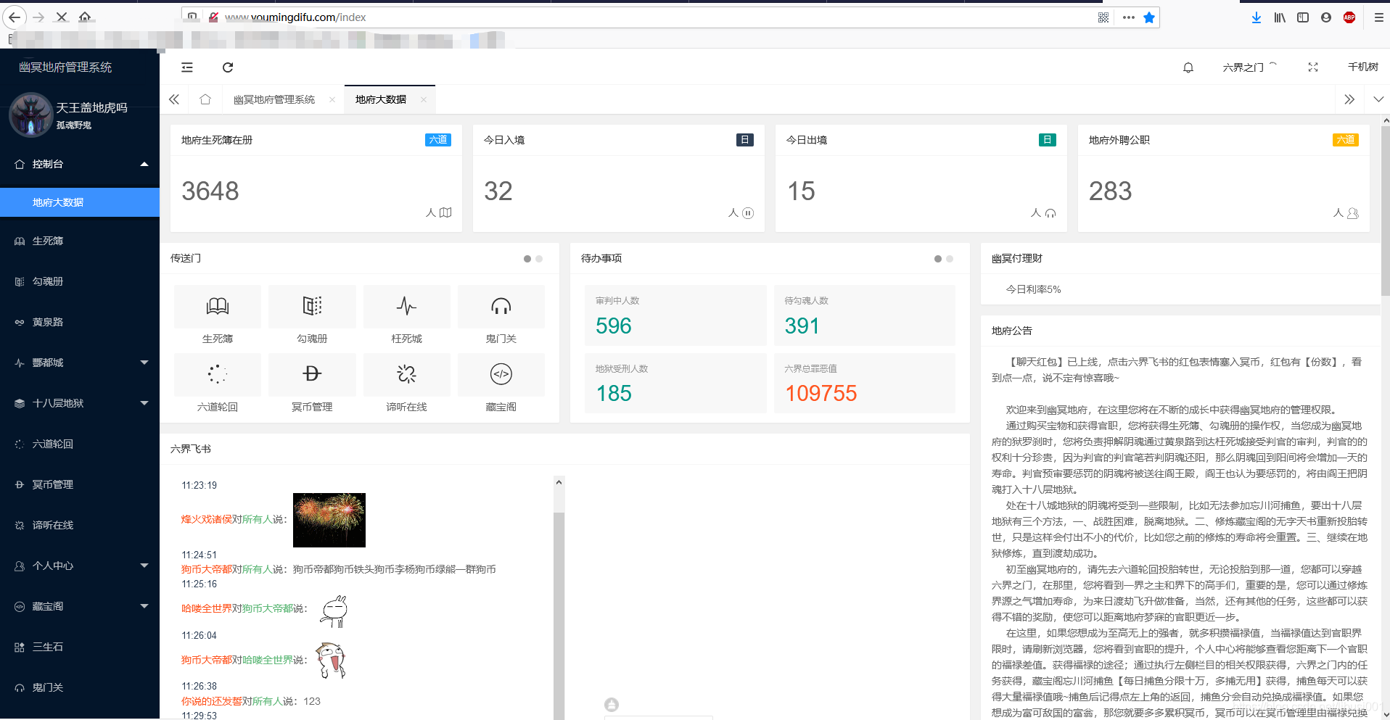The image size is (1390, 720).
Task: Switch to 幽冥地府管理系统 tab
Action: coord(274,99)
